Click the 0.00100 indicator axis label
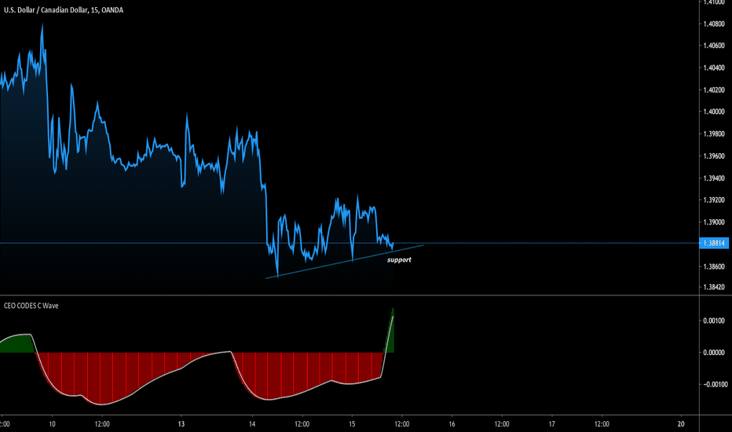The image size is (732, 432). coord(714,320)
